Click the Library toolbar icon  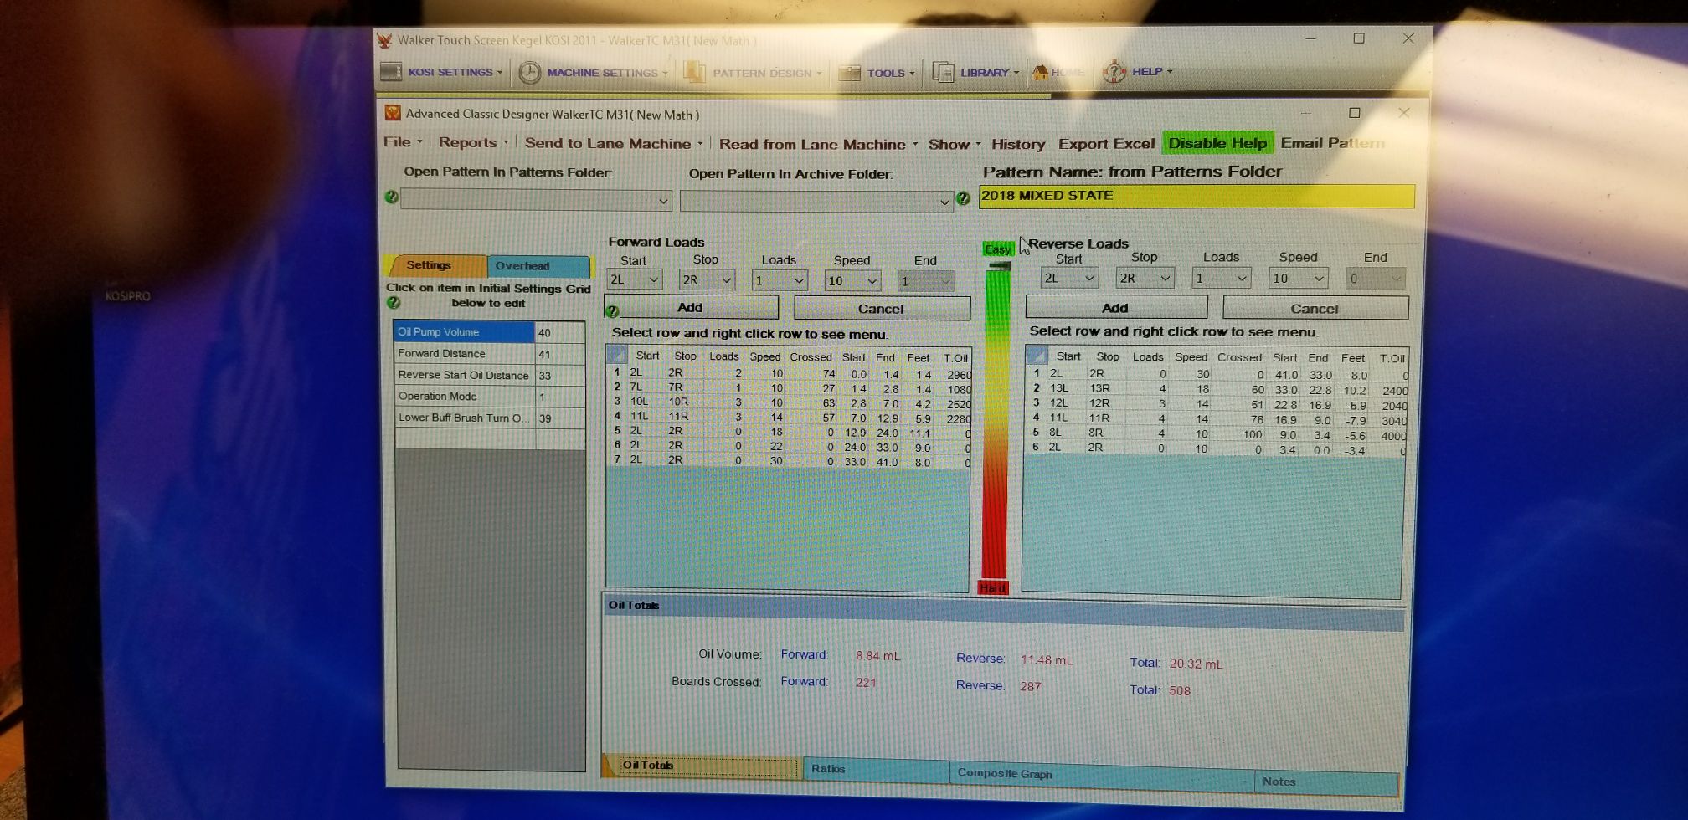click(x=944, y=73)
